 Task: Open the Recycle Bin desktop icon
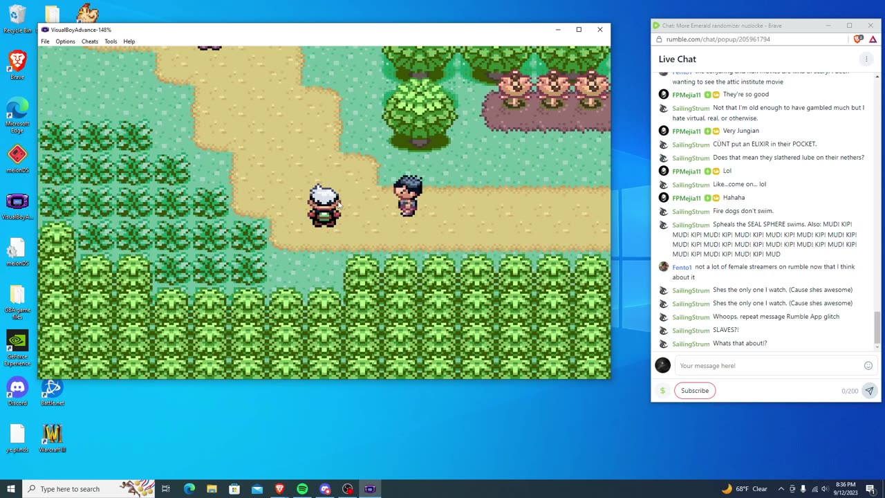(x=17, y=19)
